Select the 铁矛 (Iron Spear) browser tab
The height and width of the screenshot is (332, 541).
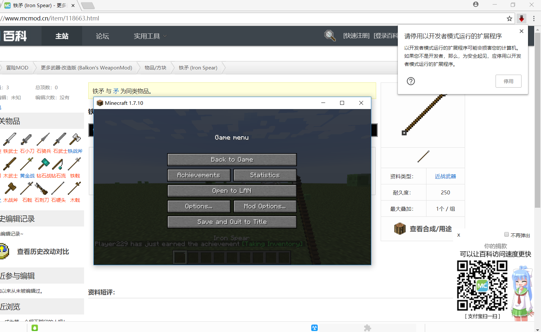(x=40, y=6)
